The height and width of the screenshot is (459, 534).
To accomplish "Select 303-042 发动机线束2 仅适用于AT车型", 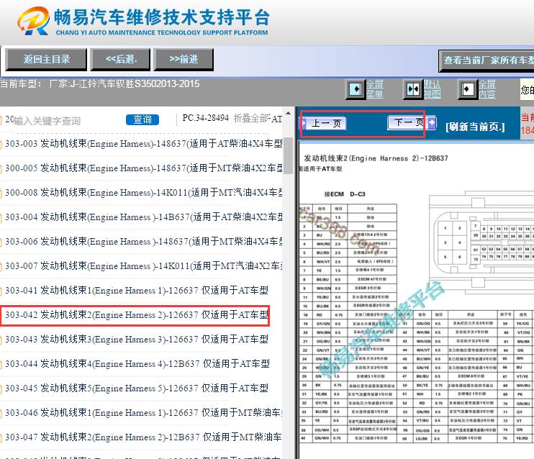I will pos(136,315).
